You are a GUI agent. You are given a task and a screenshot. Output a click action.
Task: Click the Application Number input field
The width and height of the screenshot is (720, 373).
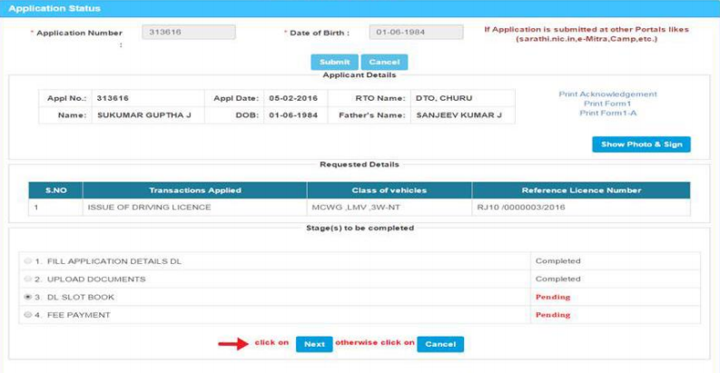click(189, 32)
